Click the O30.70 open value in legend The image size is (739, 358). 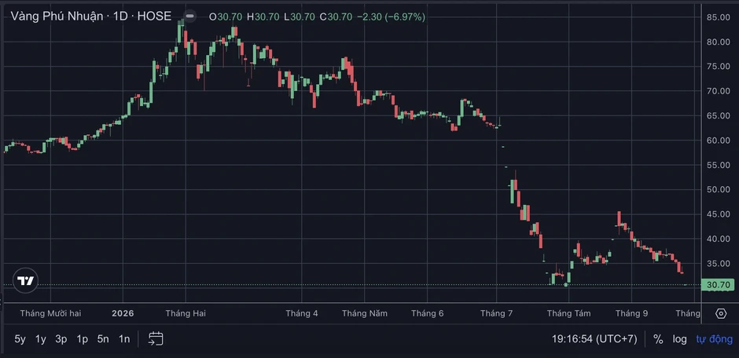226,17
